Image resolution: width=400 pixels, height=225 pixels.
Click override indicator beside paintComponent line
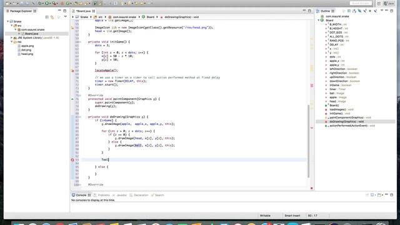[72, 99]
